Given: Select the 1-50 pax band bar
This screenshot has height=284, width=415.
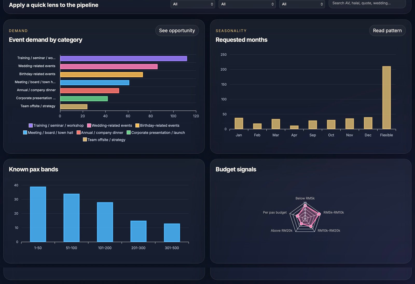Looking at the screenshot, I should (38, 214).
